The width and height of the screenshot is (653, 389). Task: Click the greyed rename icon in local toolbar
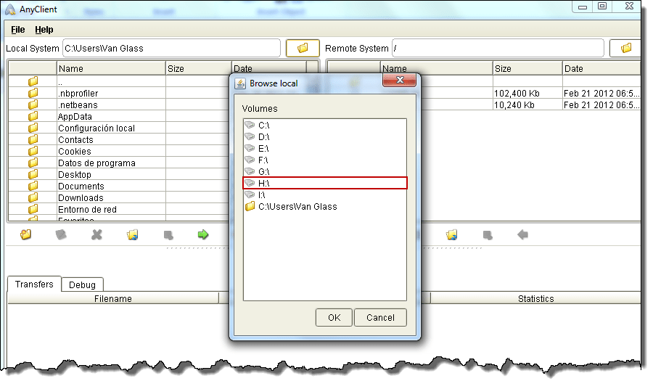(61, 234)
